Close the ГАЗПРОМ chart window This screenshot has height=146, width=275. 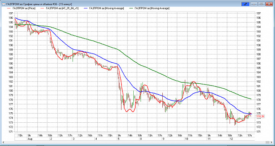[269, 4]
